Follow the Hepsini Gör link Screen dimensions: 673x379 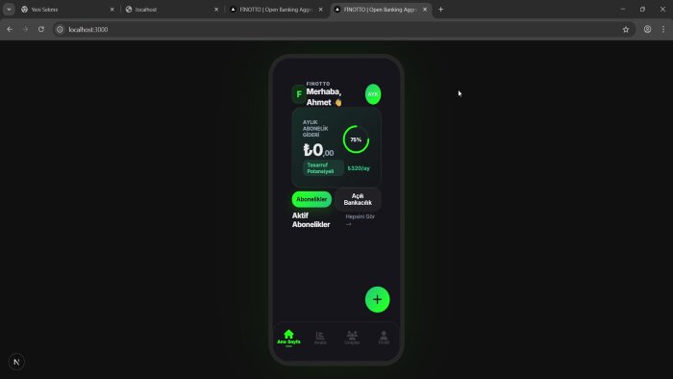point(361,219)
